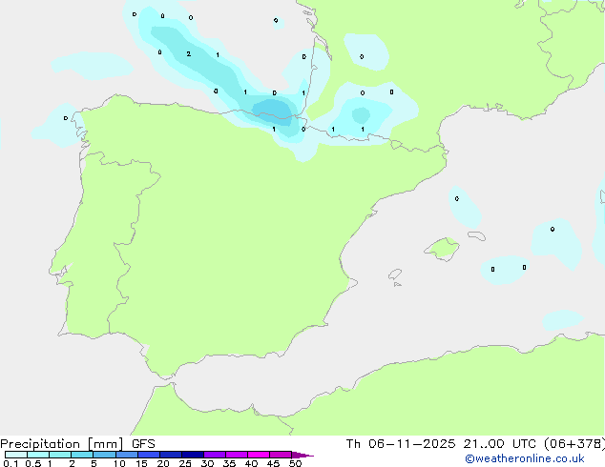Click the '5' legend scale label
This screenshot has height=467, width=605.
[94, 463]
